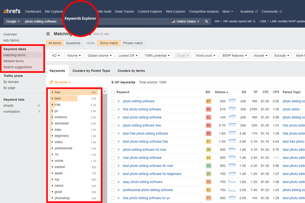Click plus icon for 'photo editing software free'
This screenshot has width=305, height=203.
pyautogui.click(x=119, y=125)
